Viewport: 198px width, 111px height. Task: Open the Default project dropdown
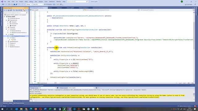click(x=81, y=88)
